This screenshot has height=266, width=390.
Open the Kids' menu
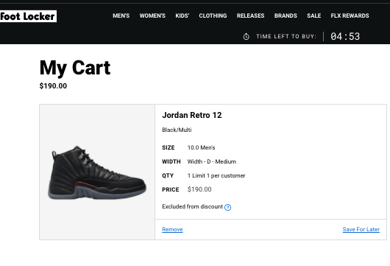pos(182,15)
